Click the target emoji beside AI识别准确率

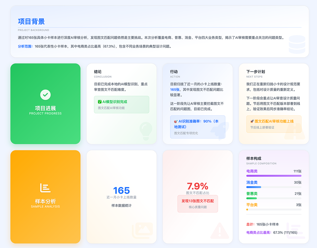pyautogui.click(x=176, y=121)
